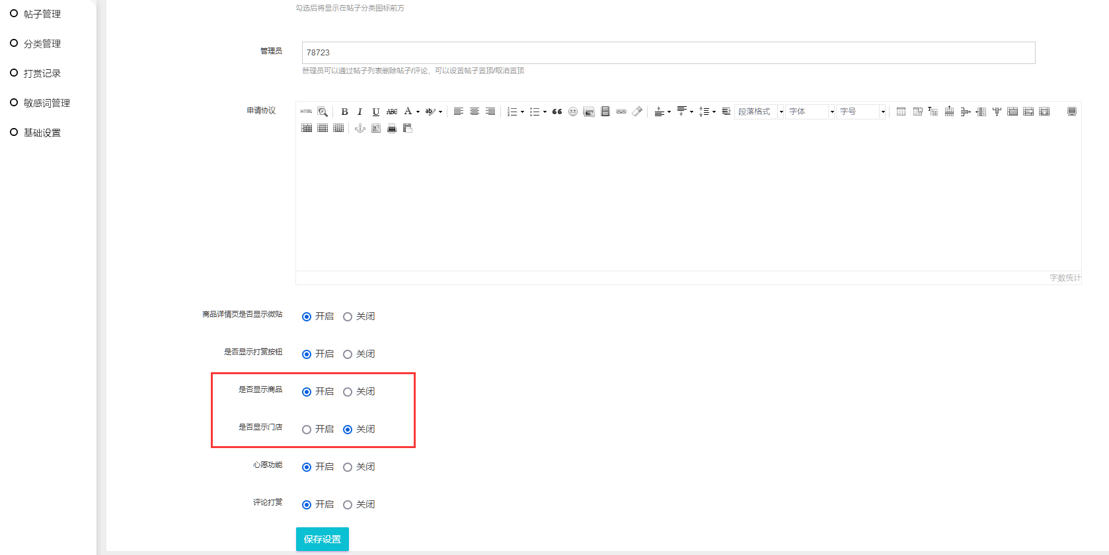Enable 开启 for 是否显示门店
Image resolution: width=1109 pixels, height=555 pixels.
(x=307, y=430)
